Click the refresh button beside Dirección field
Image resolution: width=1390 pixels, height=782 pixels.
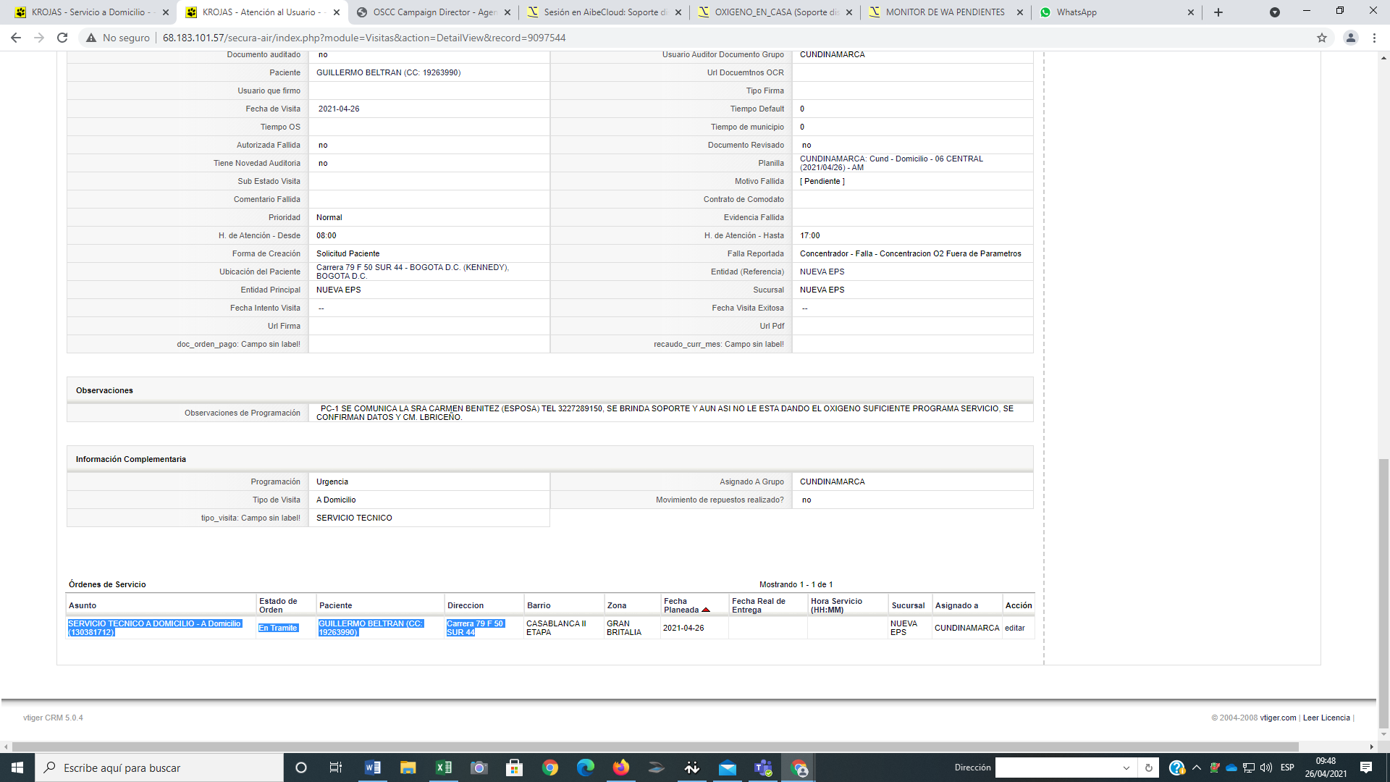1148,768
